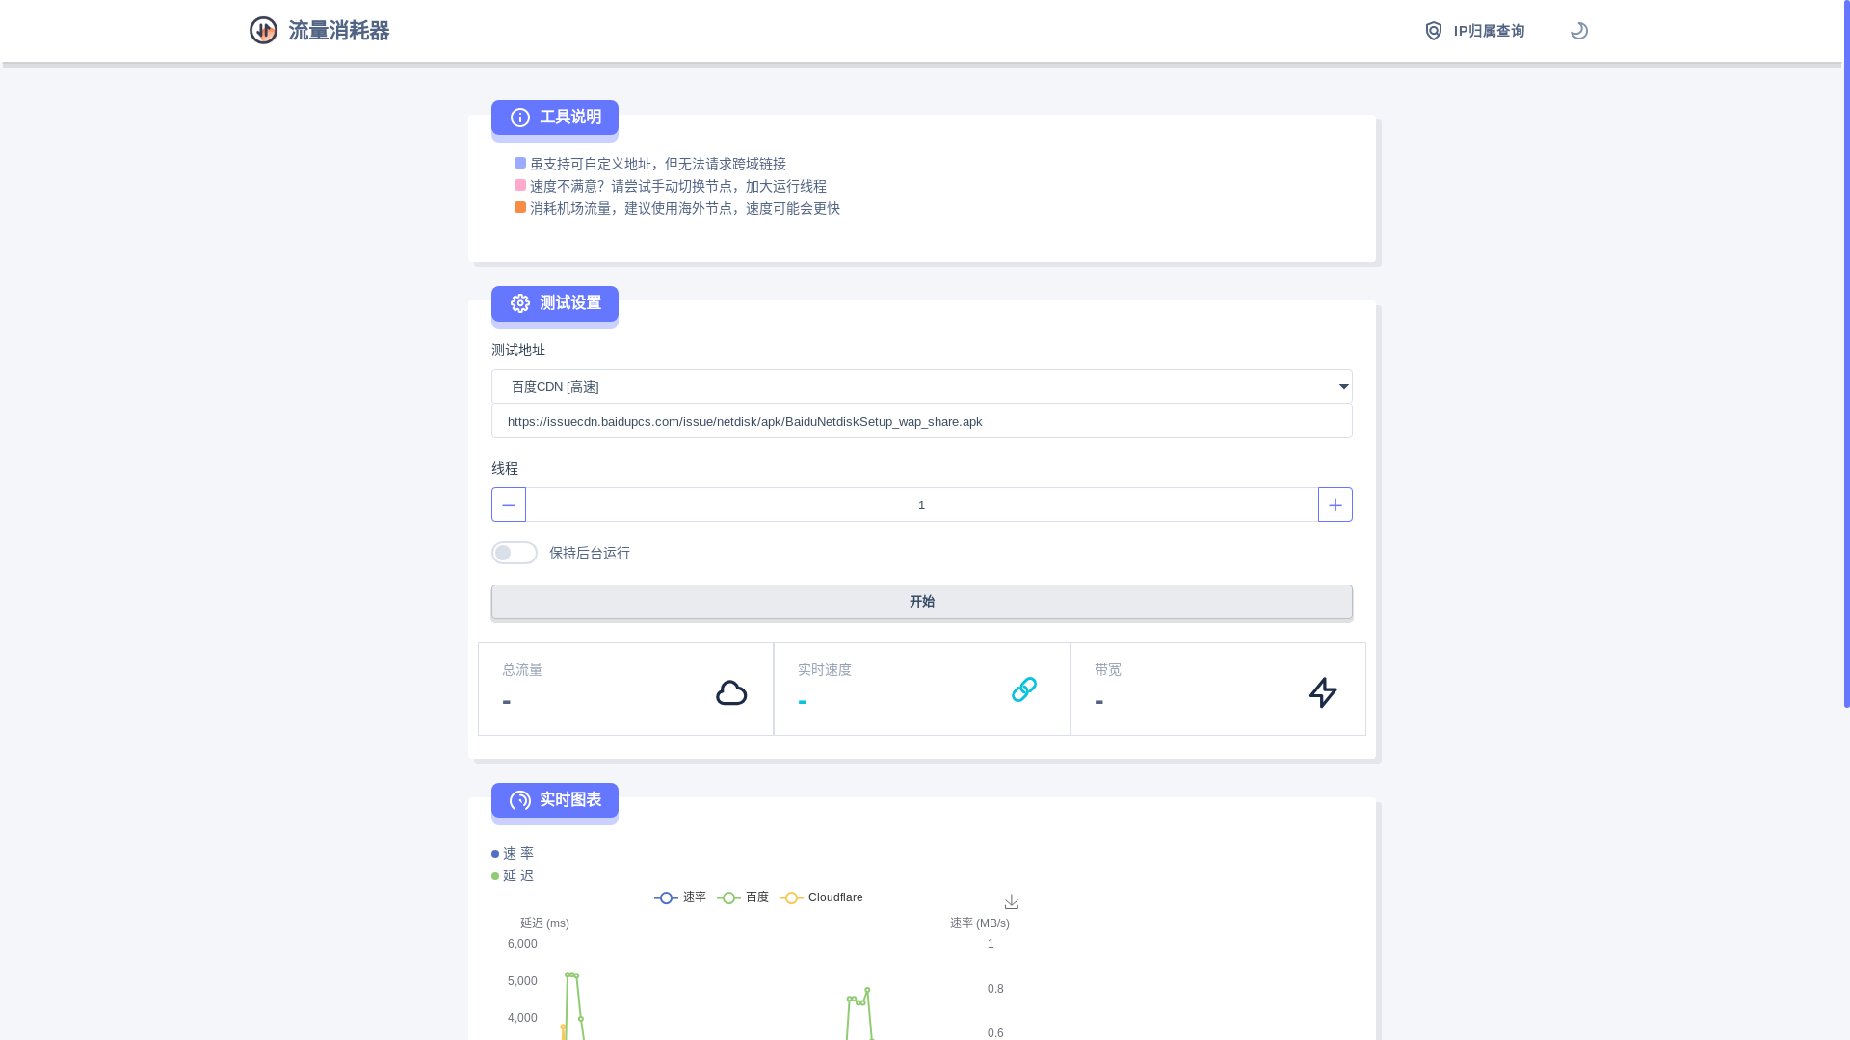Click the info icon in 工具说明
The height and width of the screenshot is (1040, 1850).
point(520,117)
